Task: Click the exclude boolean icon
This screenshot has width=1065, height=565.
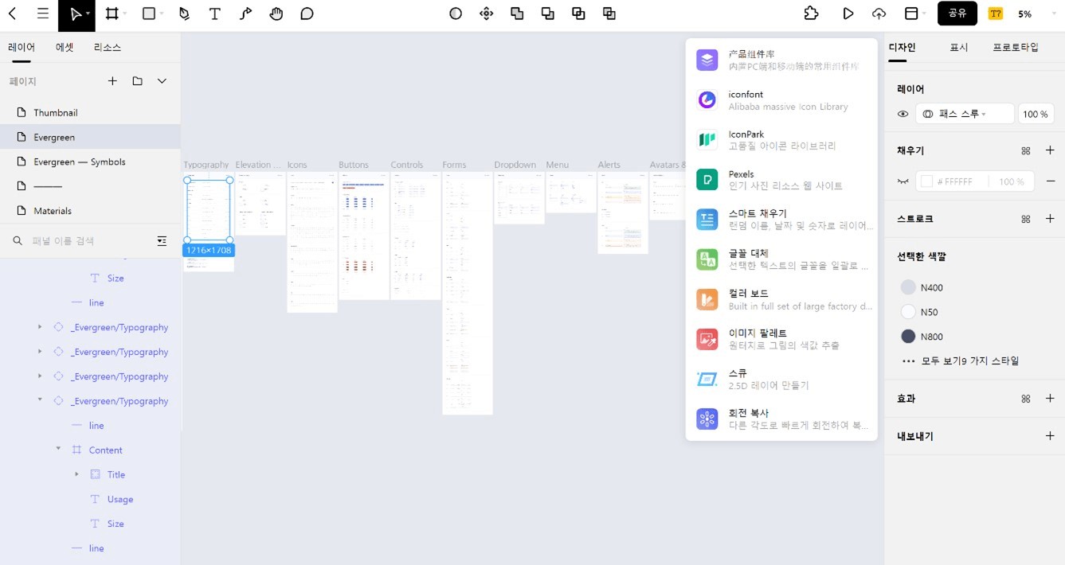Action: (x=609, y=14)
